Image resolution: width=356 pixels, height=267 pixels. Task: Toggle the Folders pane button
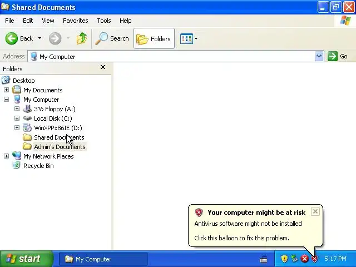(154, 38)
